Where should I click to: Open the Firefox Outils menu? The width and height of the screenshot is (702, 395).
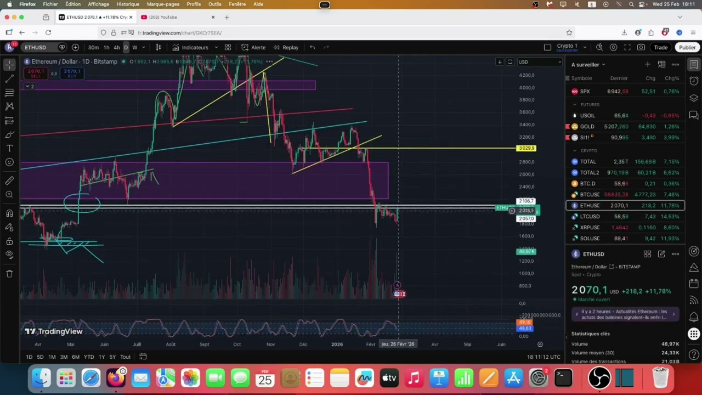coord(214,4)
